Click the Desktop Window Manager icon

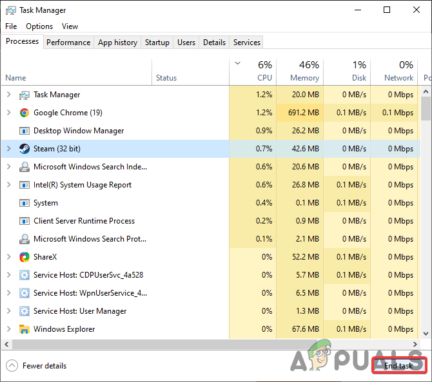click(25, 131)
